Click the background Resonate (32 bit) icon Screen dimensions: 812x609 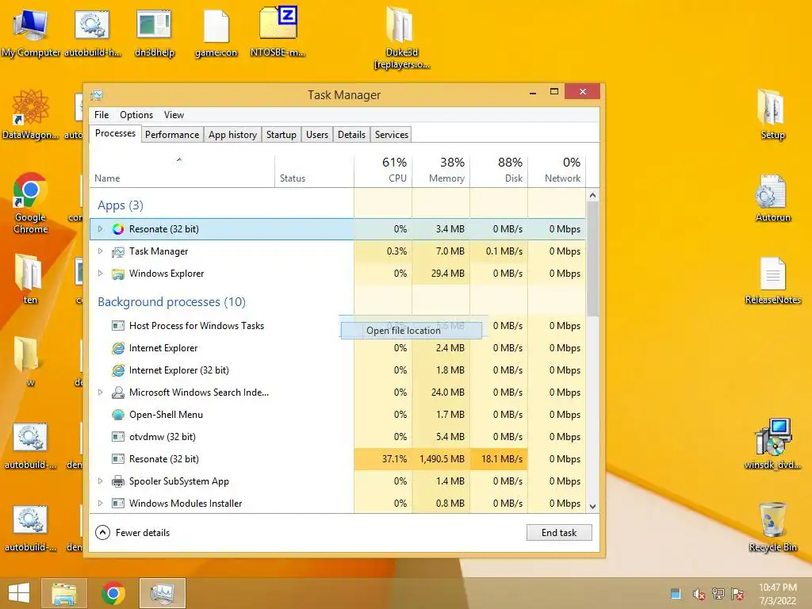118,459
